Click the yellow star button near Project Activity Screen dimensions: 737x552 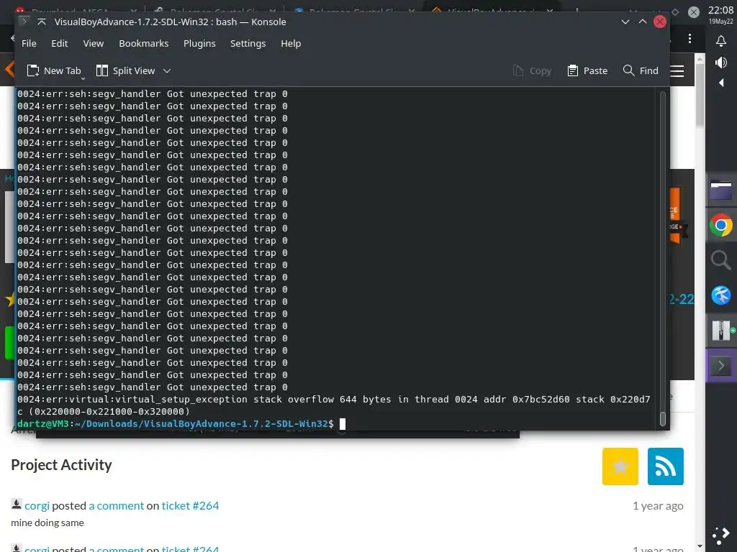click(x=620, y=466)
